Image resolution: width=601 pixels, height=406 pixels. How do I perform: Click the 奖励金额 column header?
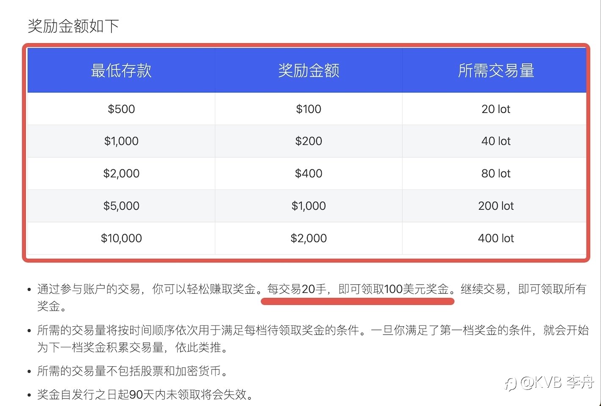[309, 70]
